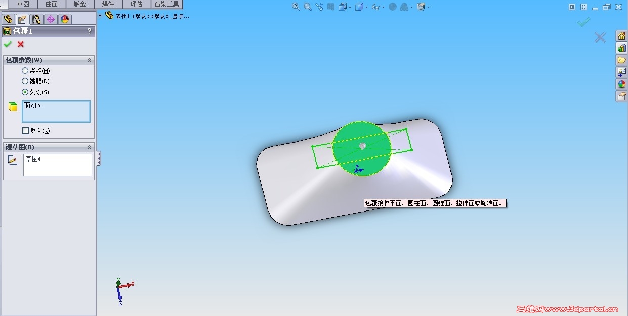Open Appearances color ball in task pane
The width and height of the screenshot is (628, 316).
click(x=621, y=84)
